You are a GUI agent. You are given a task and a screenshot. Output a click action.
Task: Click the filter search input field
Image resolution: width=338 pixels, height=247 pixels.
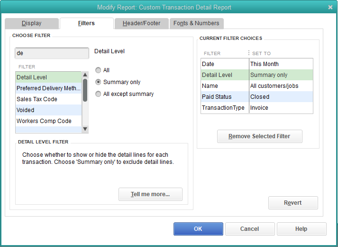pyautogui.click(x=52, y=53)
